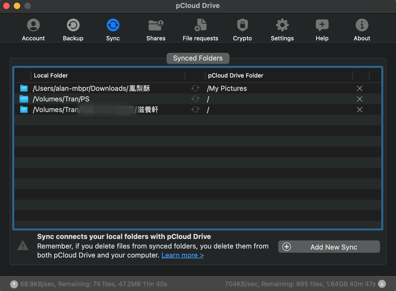This screenshot has height=291, width=396.
Task: Click the upload arrow status icon
Action: 14,284
